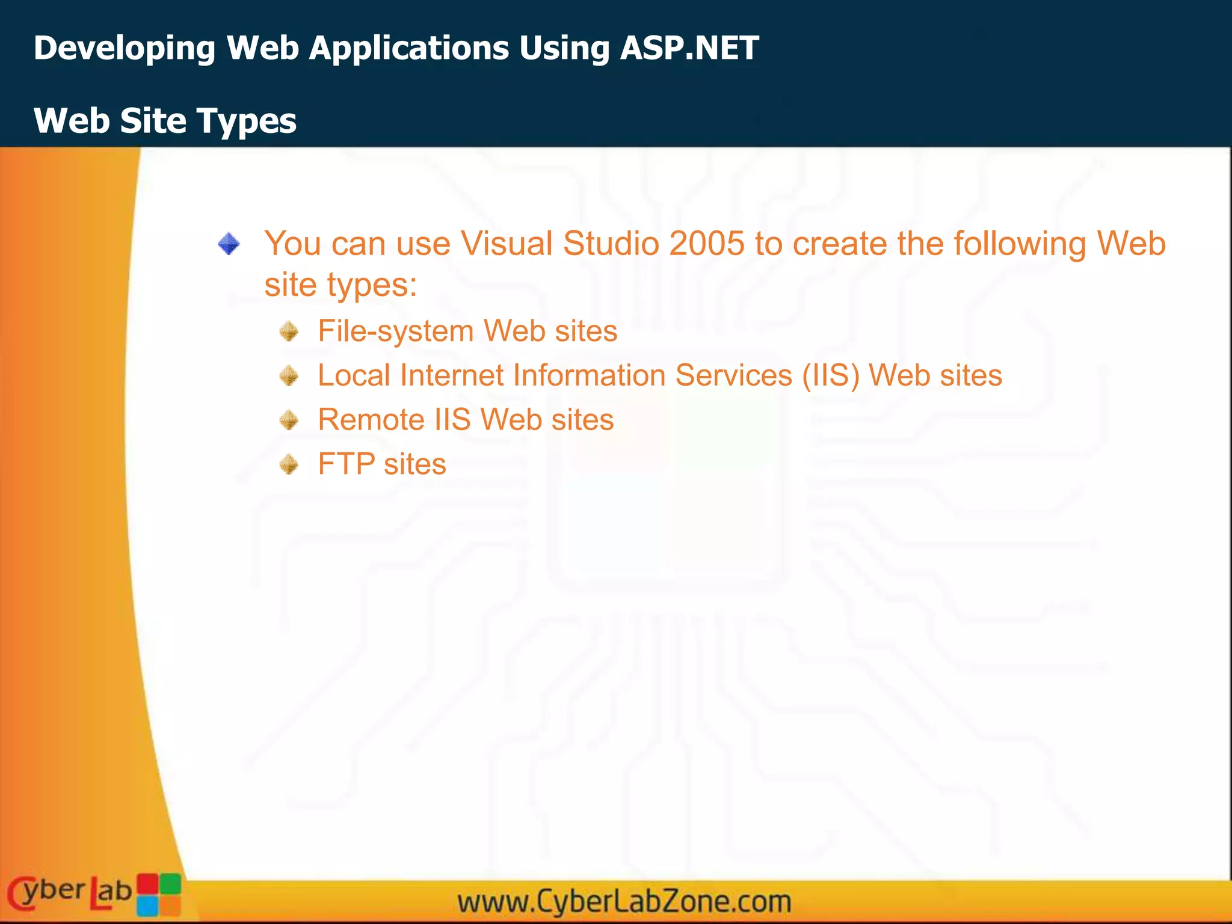Click bullet icon beside Remote IIS Web sites
The image size is (1232, 924).
click(289, 420)
